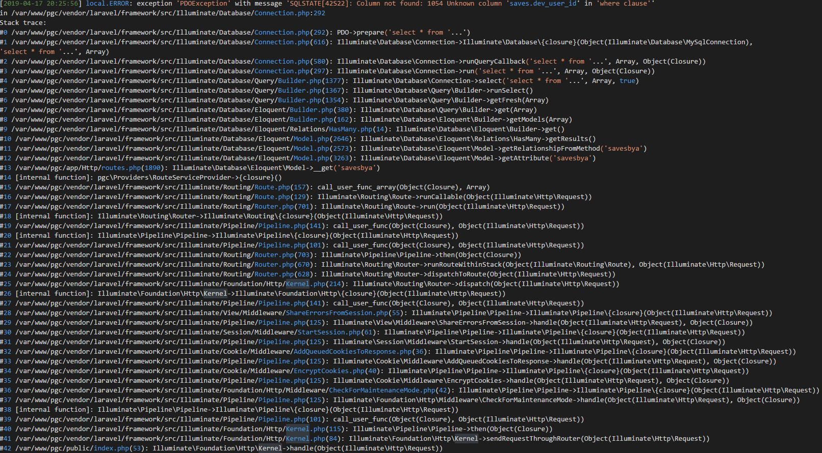Viewport: 822px width, 453px height.
Task: Open the Connection.php:292 file reference
Action: pos(289,13)
